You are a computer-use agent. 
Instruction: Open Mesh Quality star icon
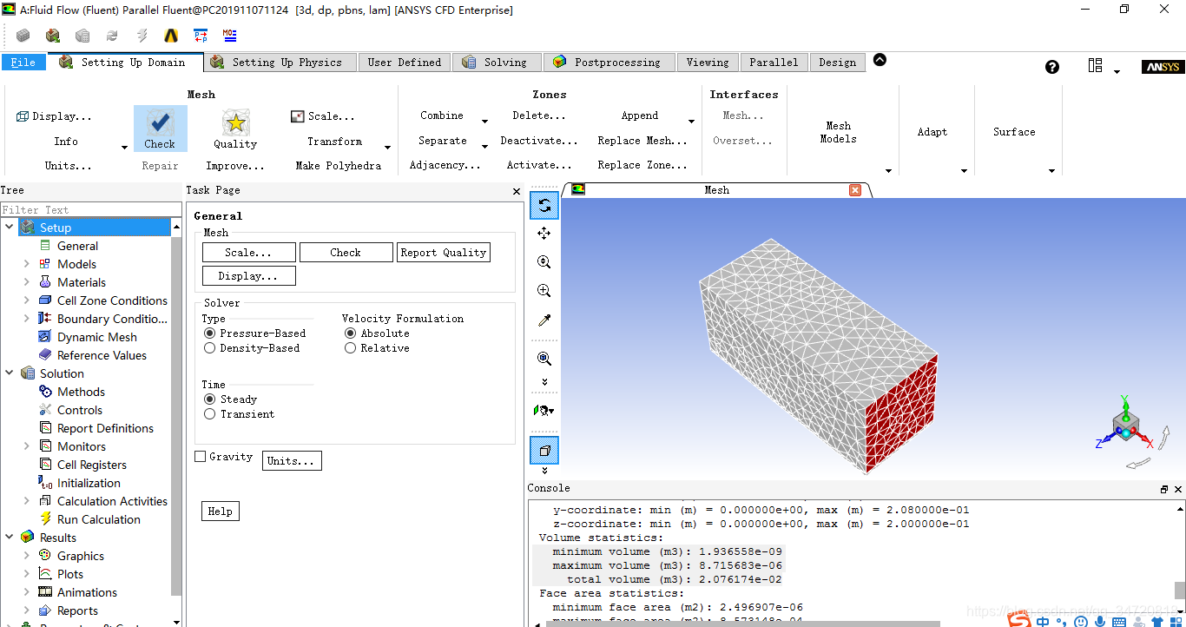pos(235,122)
